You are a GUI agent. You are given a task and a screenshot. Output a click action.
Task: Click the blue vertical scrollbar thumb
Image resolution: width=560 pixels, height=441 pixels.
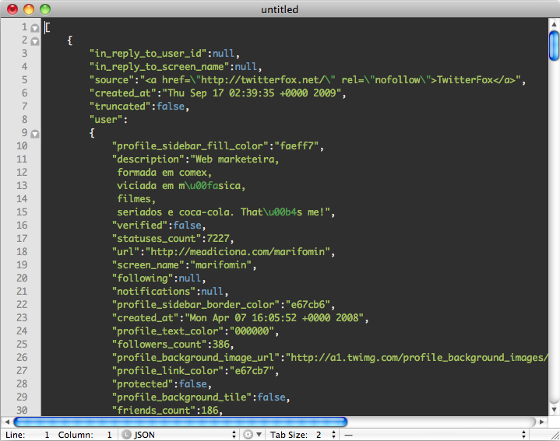(x=554, y=46)
